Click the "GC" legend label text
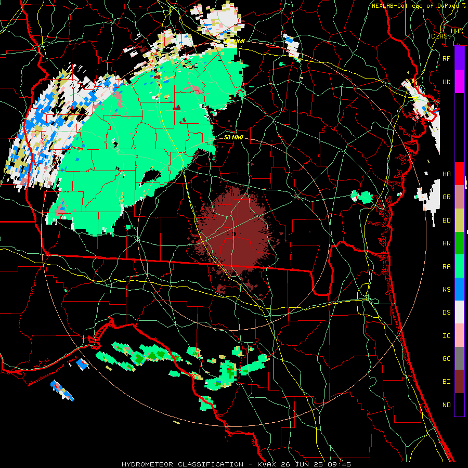Viewport: 468px width, 468px height. [447, 359]
